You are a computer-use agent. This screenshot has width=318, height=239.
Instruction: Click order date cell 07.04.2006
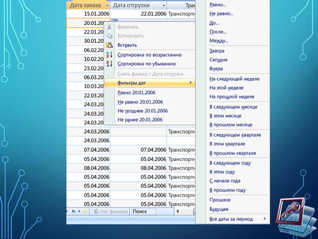[x=88, y=150]
